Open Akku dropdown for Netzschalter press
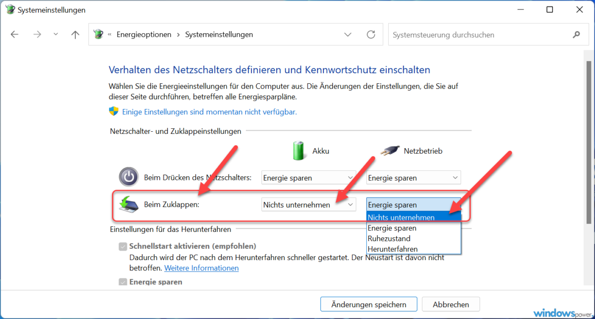Viewport: 595px width, 319px height. (308, 178)
